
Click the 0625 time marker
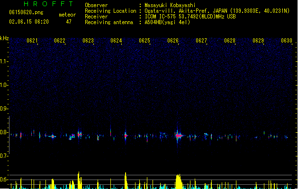(144, 41)
